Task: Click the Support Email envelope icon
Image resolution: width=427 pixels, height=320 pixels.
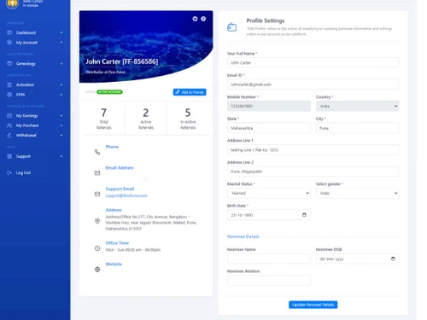Action: point(97,194)
